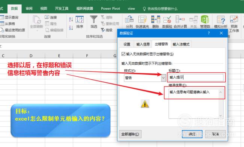Switch to the 输入法模式 dialog tab
The width and height of the screenshot is (244, 147).
coord(181,44)
